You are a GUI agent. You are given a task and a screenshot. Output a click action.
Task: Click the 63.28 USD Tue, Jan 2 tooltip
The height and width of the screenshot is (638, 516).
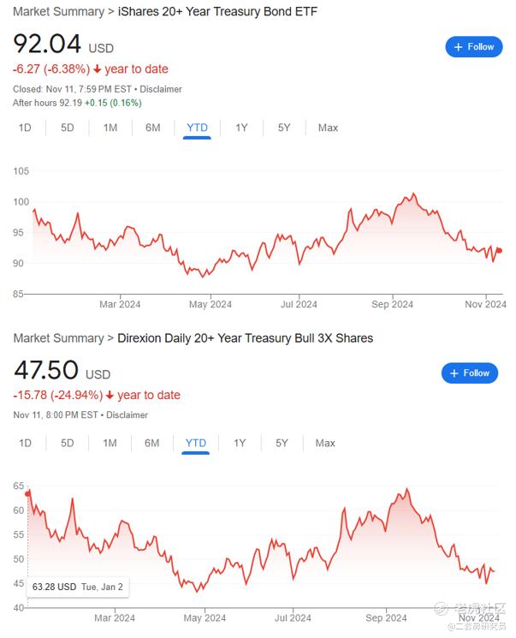[x=78, y=587]
